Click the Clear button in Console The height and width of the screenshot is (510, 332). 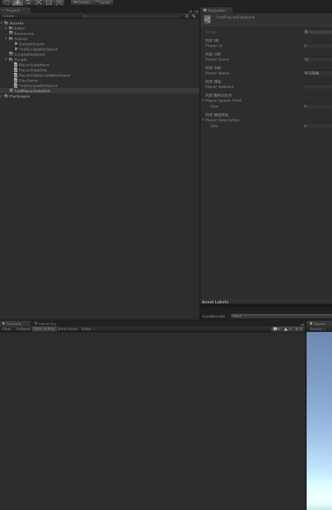pyautogui.click(x=6, y=329)
